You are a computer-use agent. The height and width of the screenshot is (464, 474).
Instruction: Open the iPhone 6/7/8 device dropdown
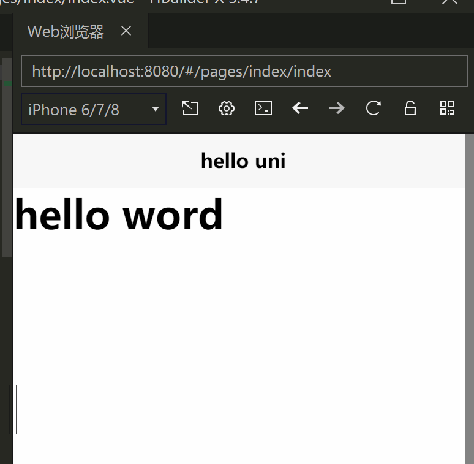(x=94, y=109)
